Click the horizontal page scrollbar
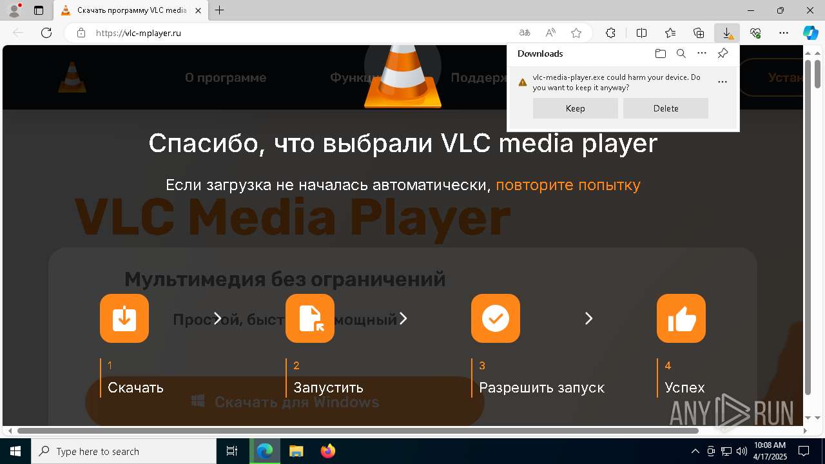This screenshot has height=464, width=825. coord(358,430)
